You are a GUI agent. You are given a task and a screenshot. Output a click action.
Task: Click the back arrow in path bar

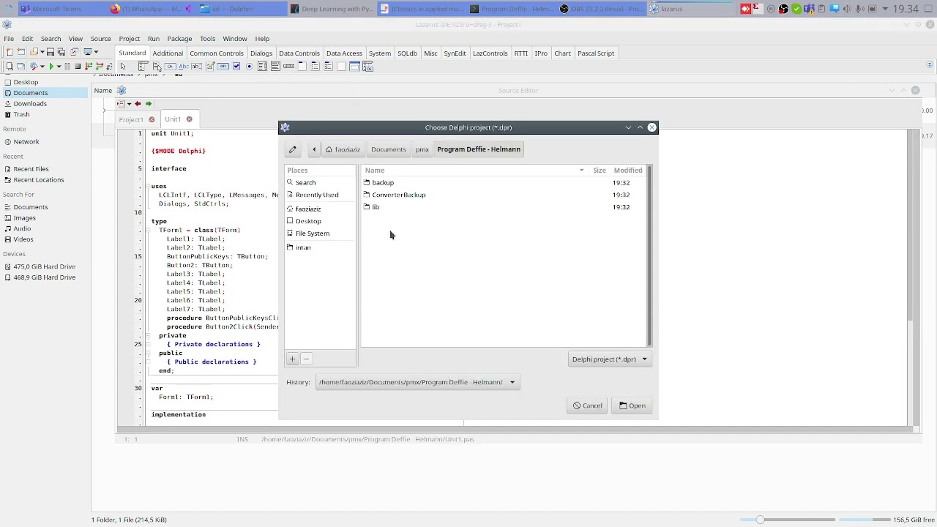314,149
